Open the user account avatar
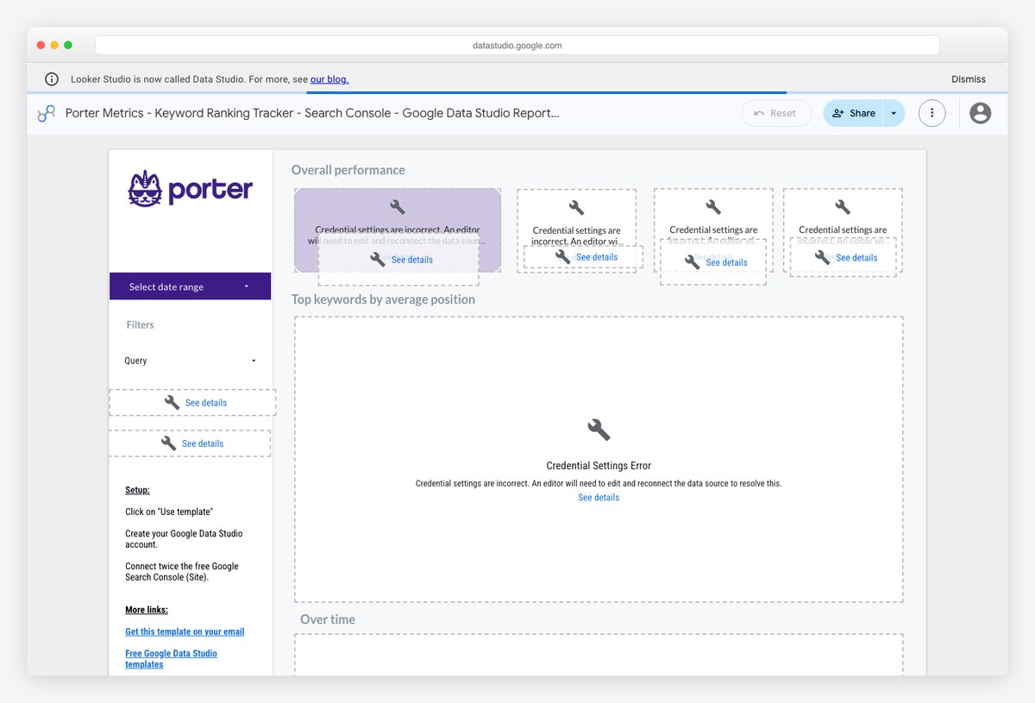Image resolution: width=1035 pixels, height=703 pixels. [x=980, y=113]
